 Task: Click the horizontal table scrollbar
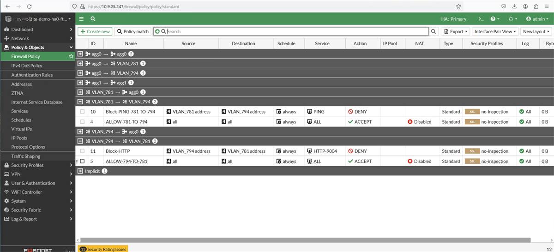pyautogui.click(x=305, y=240)
